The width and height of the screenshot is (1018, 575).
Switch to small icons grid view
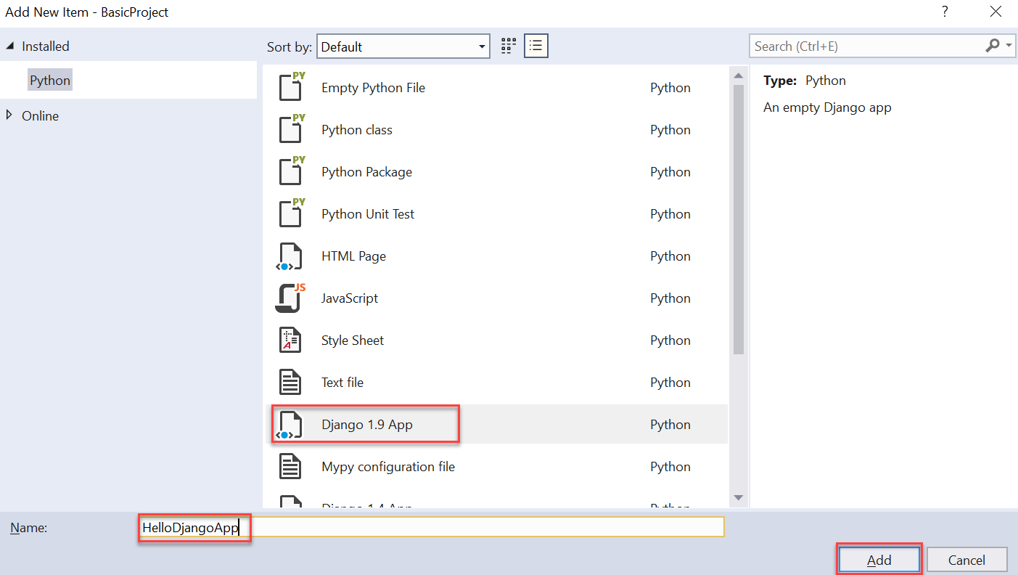[x=509, y=46]
